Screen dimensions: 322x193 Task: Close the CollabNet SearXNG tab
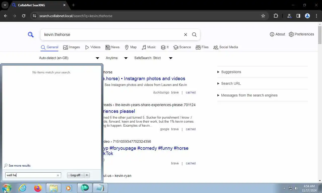64,5
